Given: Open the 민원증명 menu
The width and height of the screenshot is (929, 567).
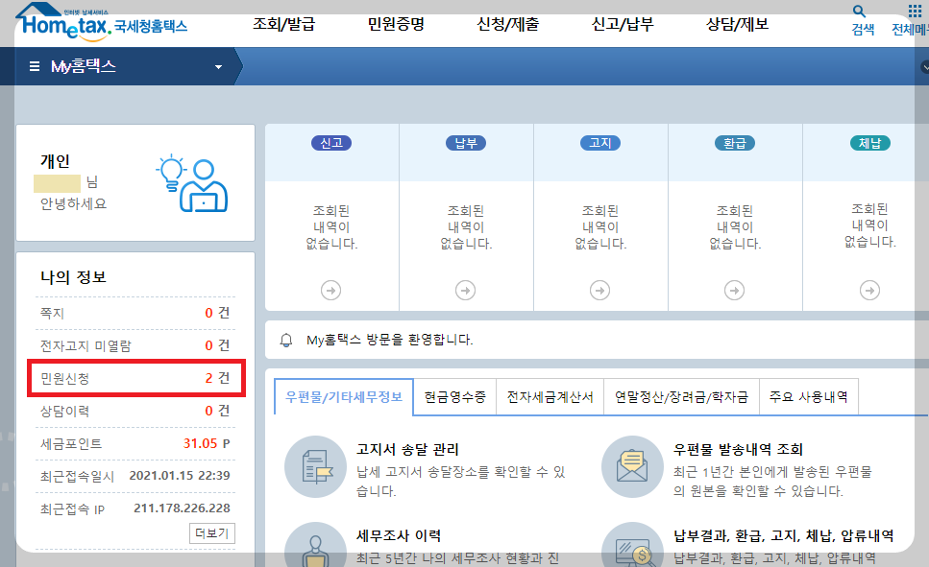Looking at the screenshot, I should (396, 24).
